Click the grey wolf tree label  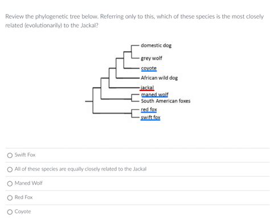(x=152, y=58)
